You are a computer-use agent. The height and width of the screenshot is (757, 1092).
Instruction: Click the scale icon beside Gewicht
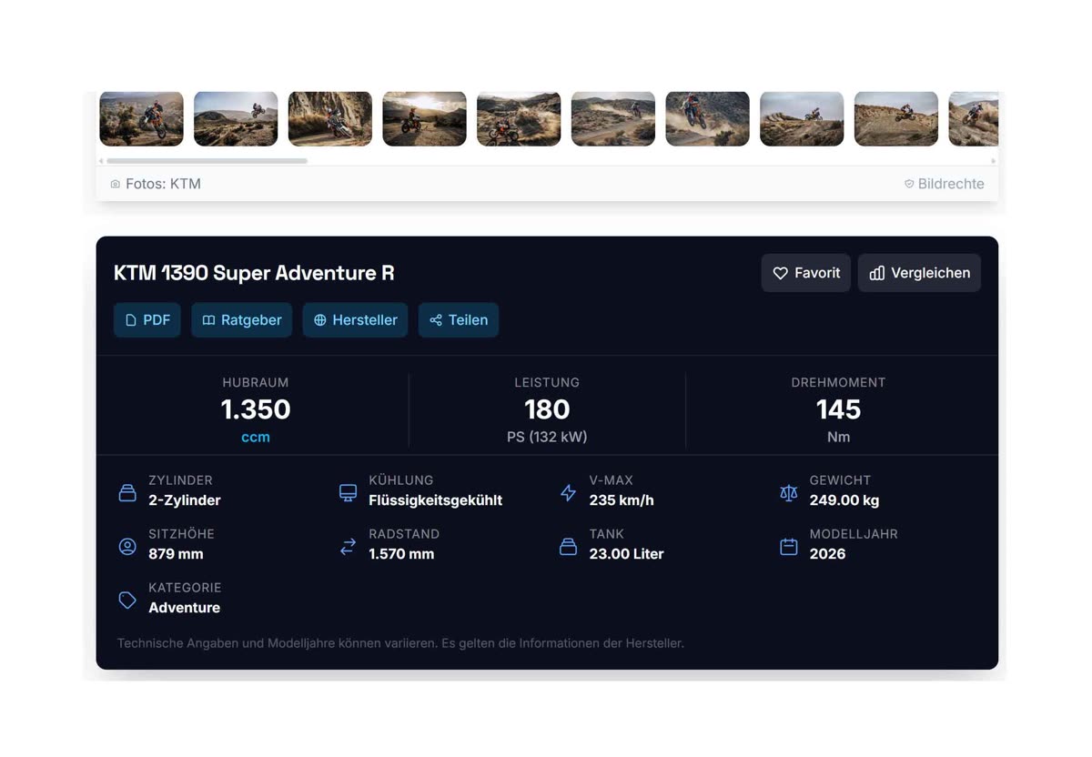tap(788, 492)
